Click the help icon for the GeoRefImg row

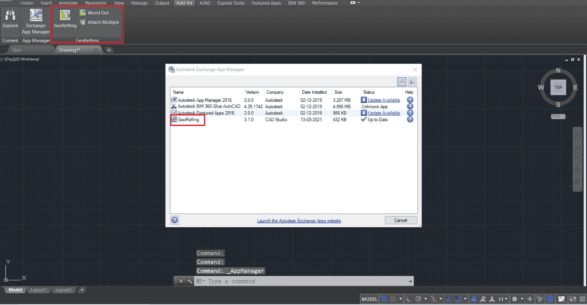pos(410,120)
